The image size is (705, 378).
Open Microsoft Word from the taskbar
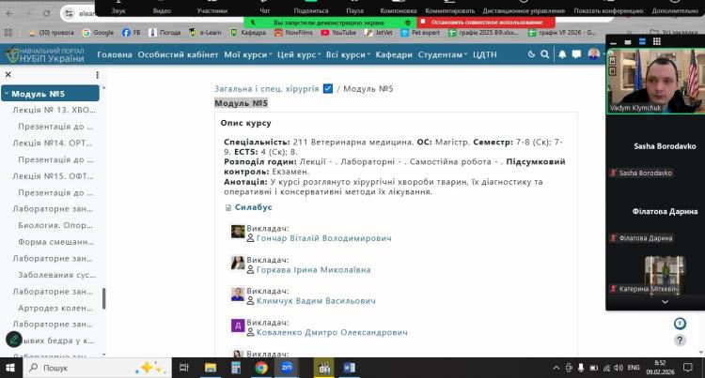click(x=351, y=368)
